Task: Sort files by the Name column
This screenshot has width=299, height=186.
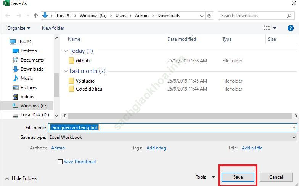Action: tap(74, 39)
